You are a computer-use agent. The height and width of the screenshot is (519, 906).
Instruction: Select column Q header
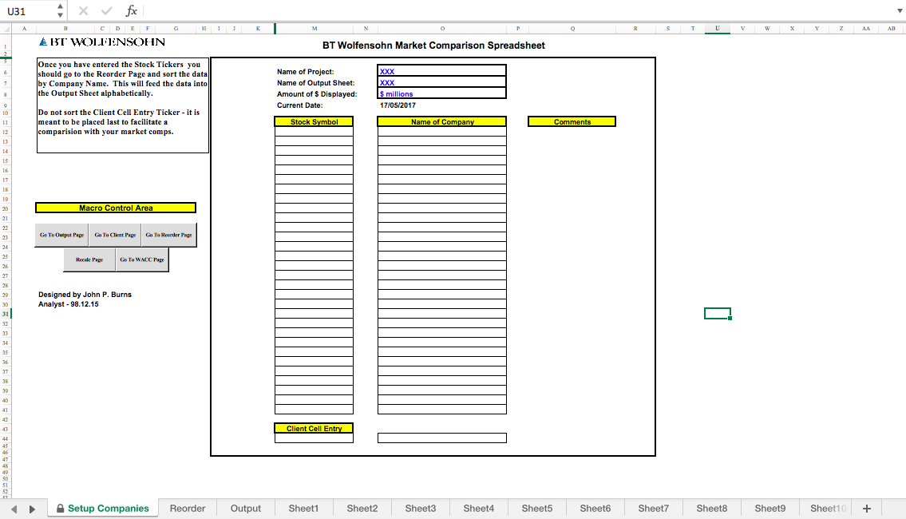click(x=572, y=28)
